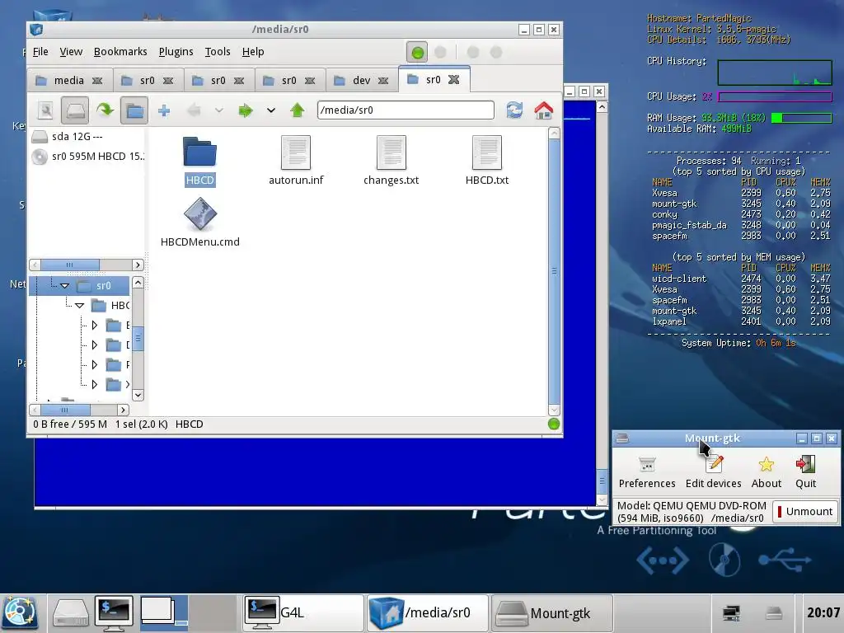Toggle panel 4 with the last grey circle
Image resolution: width=844 pixels, height=633 pixels.
coord(496,52)
